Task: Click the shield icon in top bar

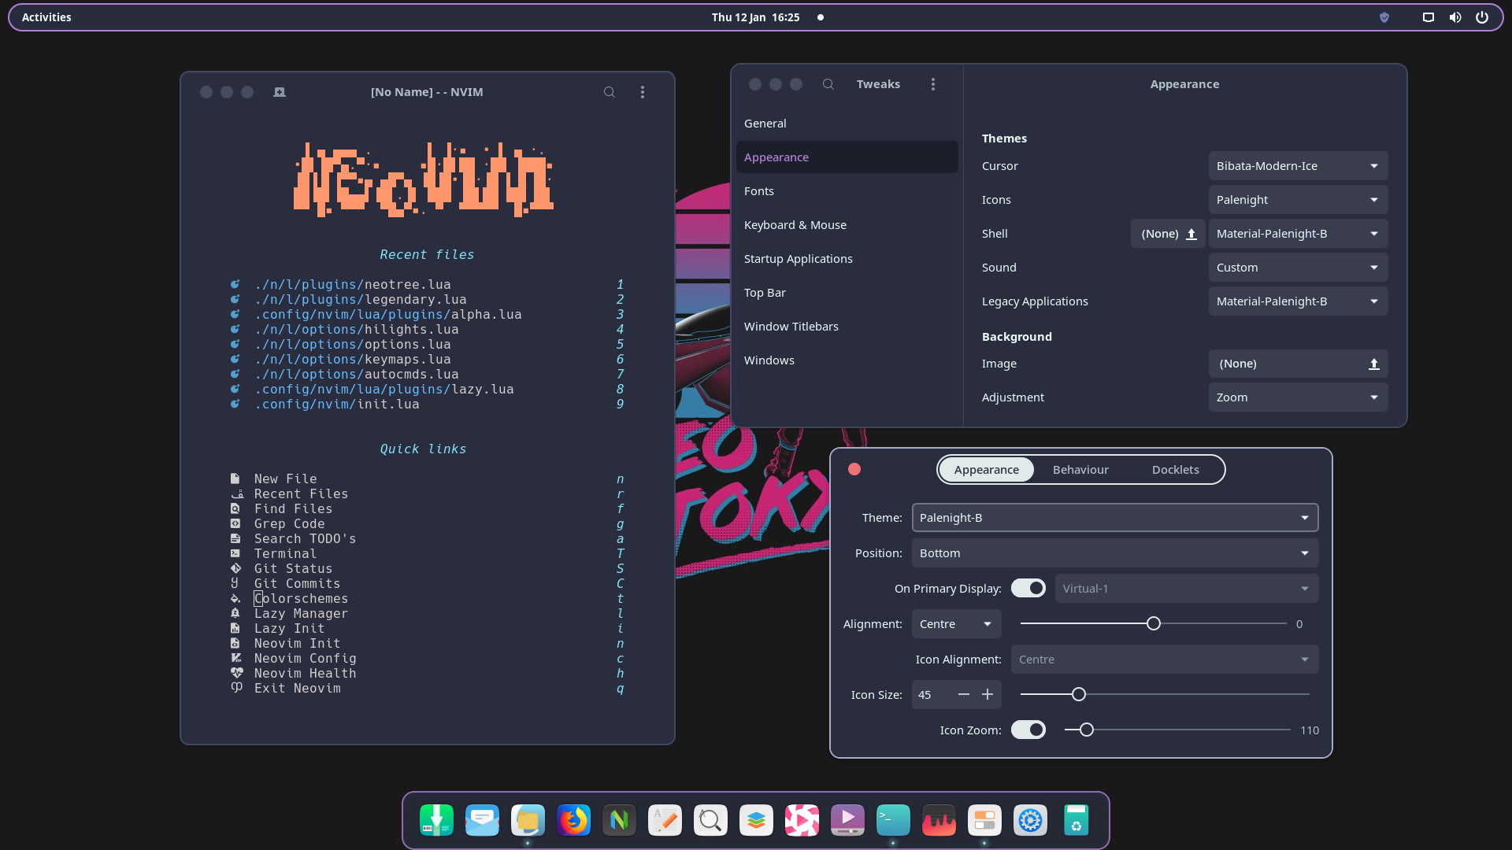Action: (1384, 17)
